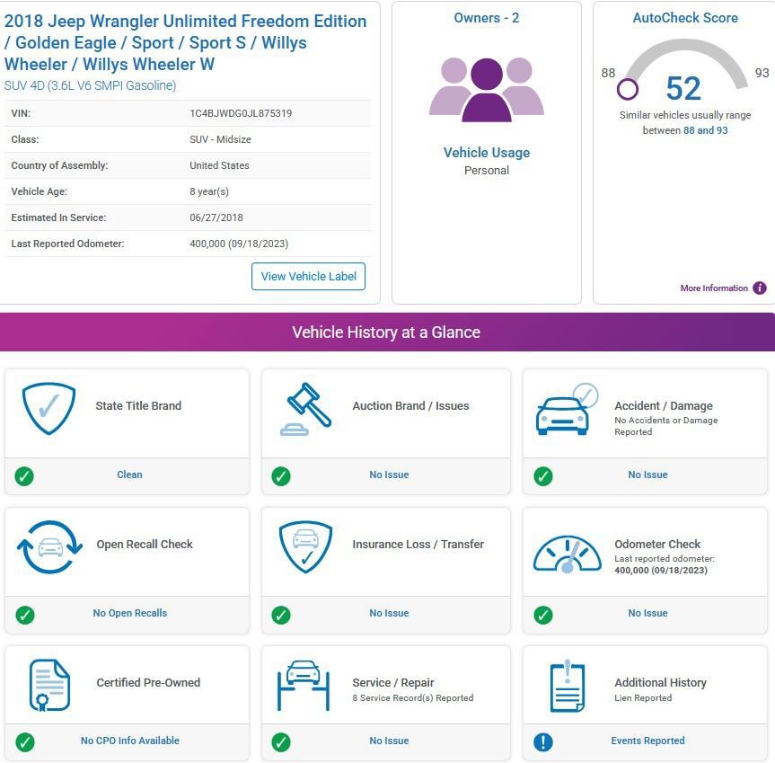Viewport: 775px width, 763px height.
Task: Click the Vehicle Age value 8 year(s)
Action: click(x=209, y=191)
